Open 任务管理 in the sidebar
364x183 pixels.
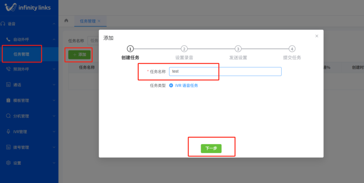click(x=21, y=54)
